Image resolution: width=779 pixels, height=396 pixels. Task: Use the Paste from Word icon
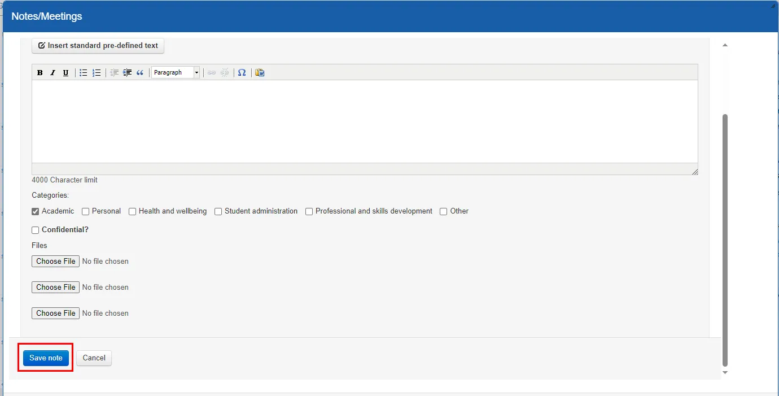pos(259,72)
